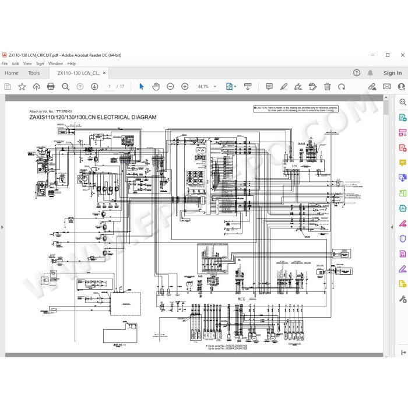Delete page with trash icon
The height and width of the screenshot is (408, 408).
(x=328, y=86)
